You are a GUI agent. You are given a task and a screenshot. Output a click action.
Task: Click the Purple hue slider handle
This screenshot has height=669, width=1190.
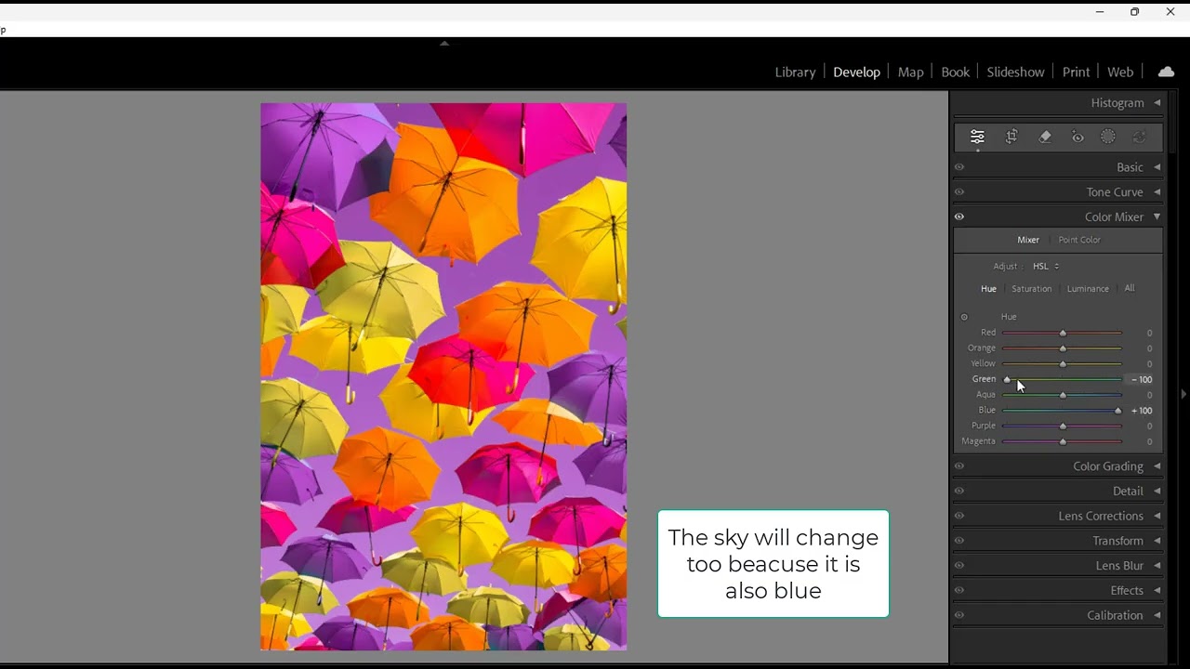1063,426
